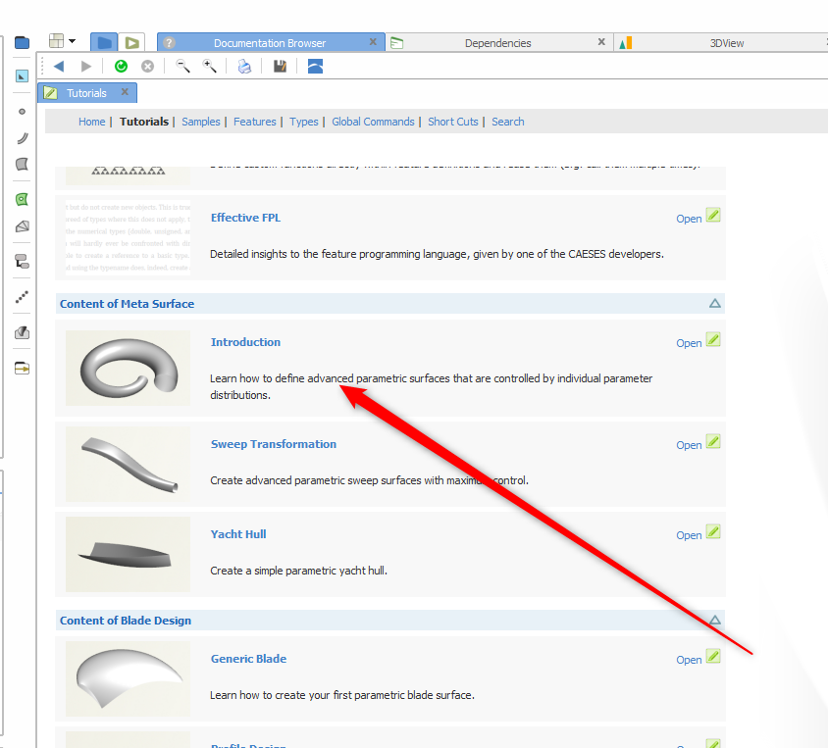828x748 pixels.
Task: Go back in the documentation browser
Action: pyautogui.click(x=59, y=67)
